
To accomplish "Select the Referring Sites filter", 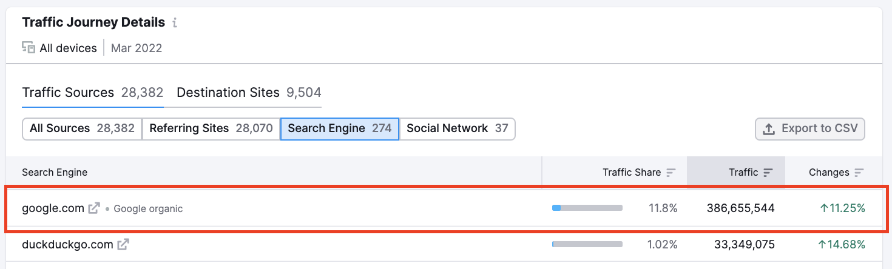I will (x=211, y=128).
